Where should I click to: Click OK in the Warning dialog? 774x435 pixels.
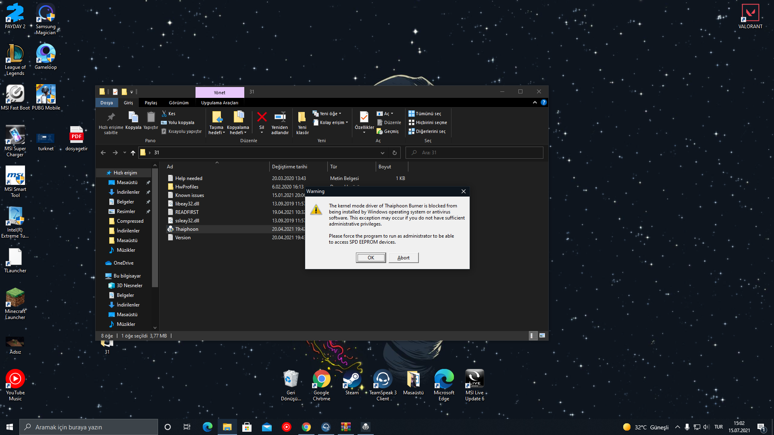[371, 258]
